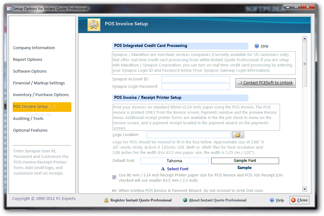Click the letter A font icon

[x=163, y=169]
